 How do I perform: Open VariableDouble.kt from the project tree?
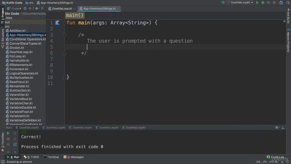21,108
